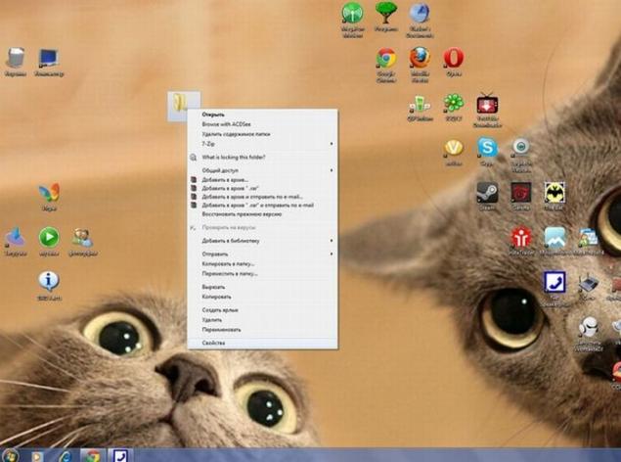Open the Computer desktop icon
Image resolution: width=621 pixels, height=462 pixels.
coord(49,59)
